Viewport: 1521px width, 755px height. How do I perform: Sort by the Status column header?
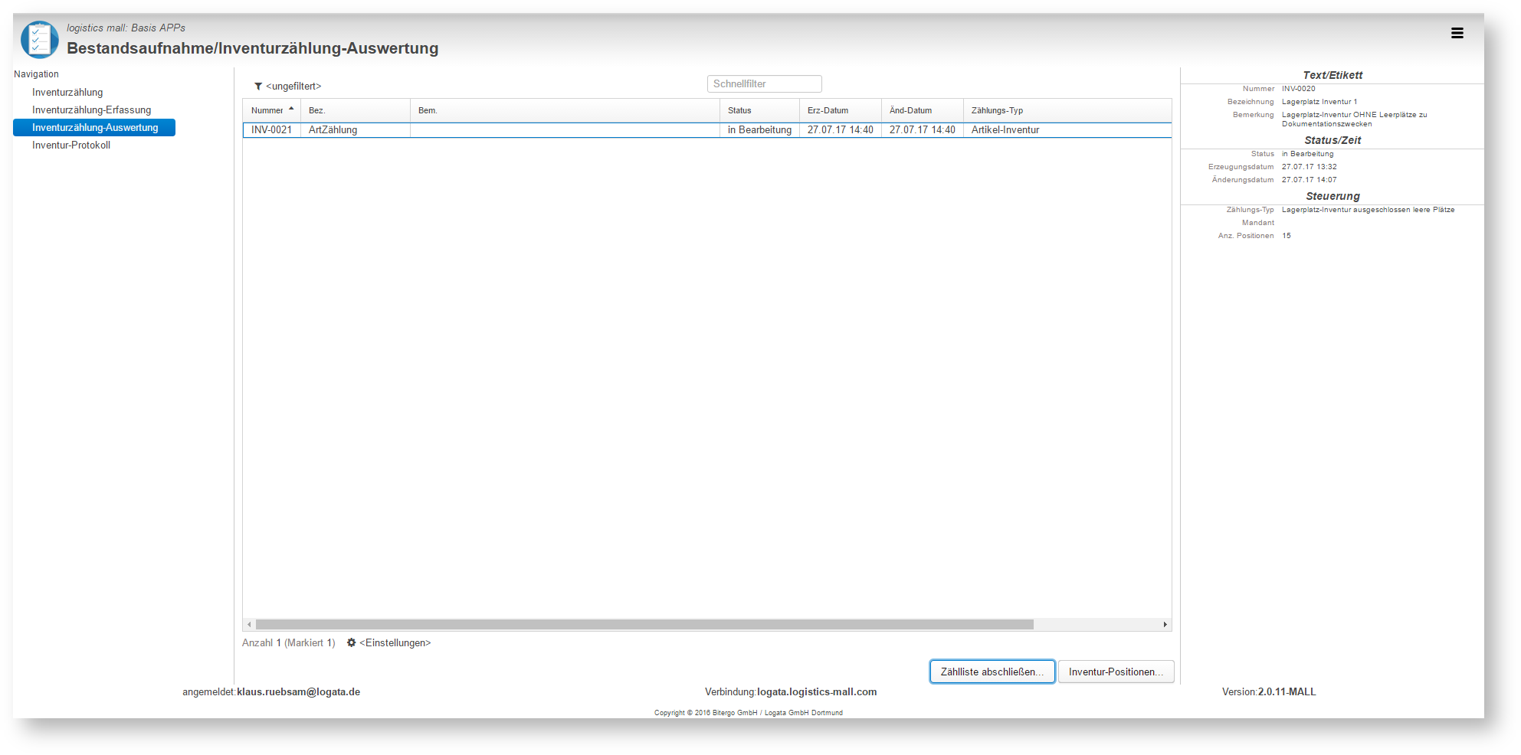coord(759,110)
